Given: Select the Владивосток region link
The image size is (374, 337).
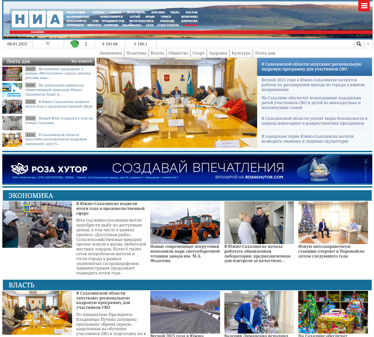Looking at the screenshot, I should click(x=113, y=21).
